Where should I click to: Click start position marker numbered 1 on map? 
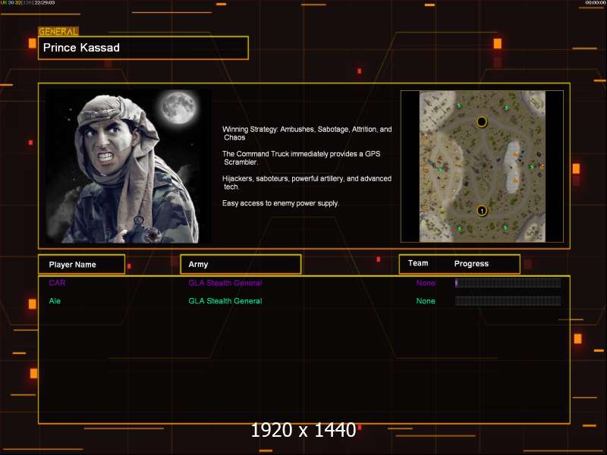coord(482,211)
